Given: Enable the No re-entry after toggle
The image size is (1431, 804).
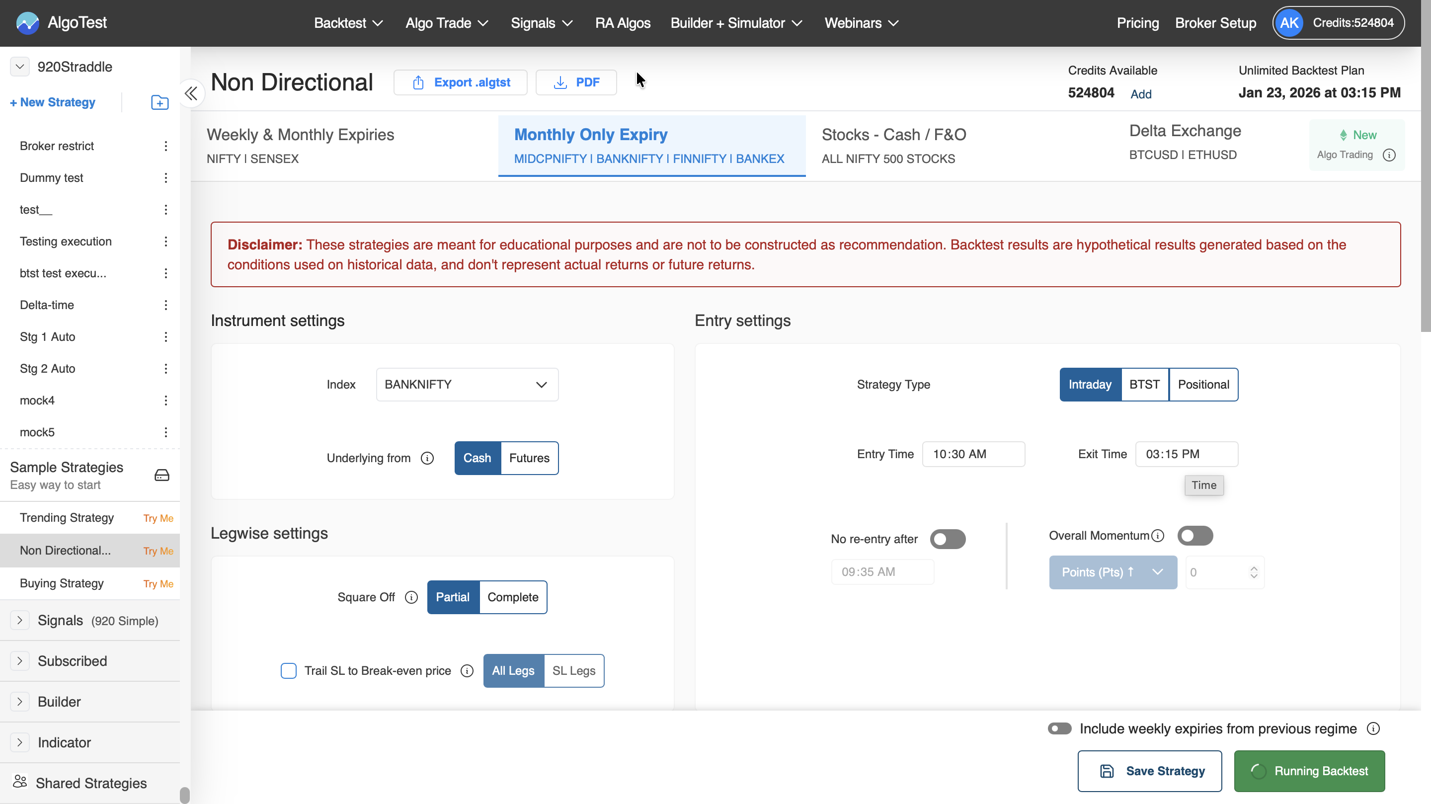Looking at the screenshot, I should pyautogui.click(x=948, y=539).
